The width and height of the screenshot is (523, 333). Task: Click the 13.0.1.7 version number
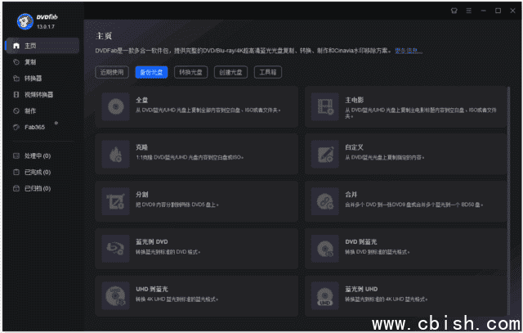click(46, 27)
